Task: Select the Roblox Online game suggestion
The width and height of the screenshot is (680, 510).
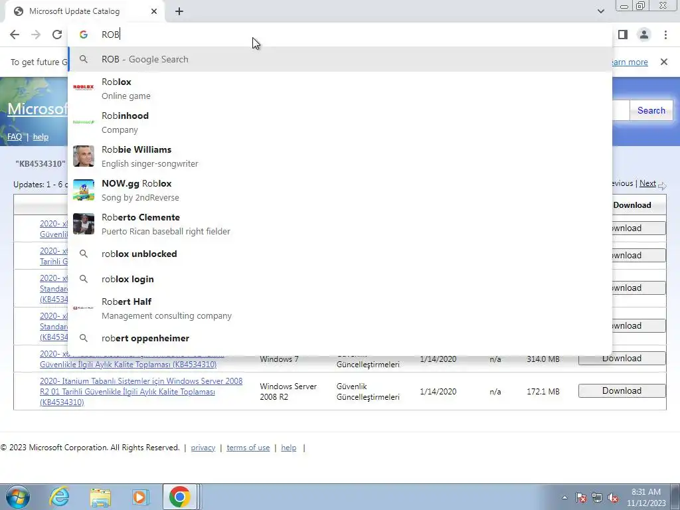Action: 340,89
